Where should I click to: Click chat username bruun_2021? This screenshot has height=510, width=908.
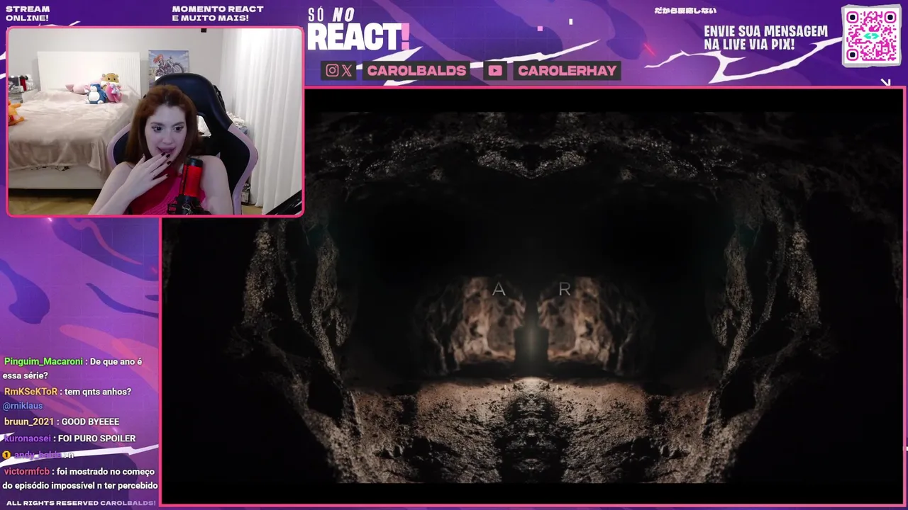(x=28, y=422)
